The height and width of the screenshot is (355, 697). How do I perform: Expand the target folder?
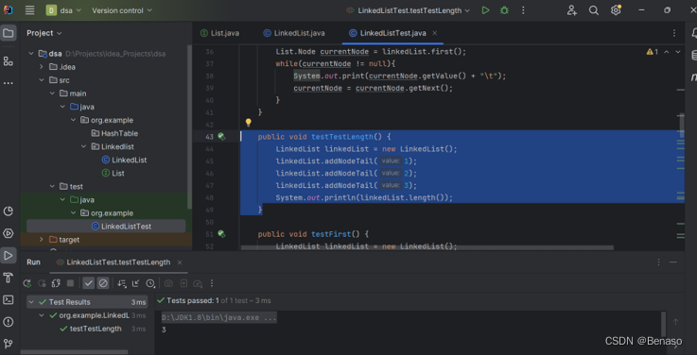[x=42, y=240]
